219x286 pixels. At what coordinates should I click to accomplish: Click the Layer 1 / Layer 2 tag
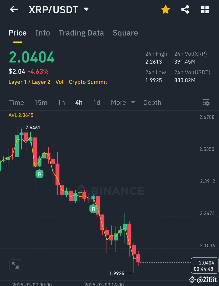(29, 82)
